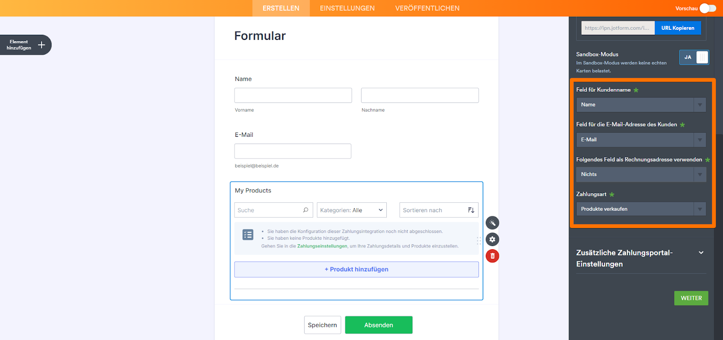
Task: Click the green WEITER button
Action: click(691, 298)
